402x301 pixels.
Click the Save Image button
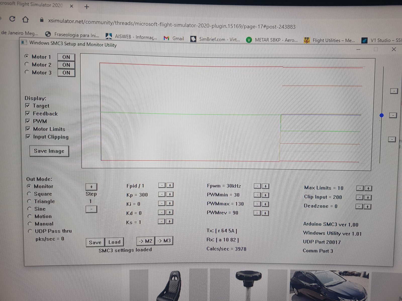coord(49,151)
